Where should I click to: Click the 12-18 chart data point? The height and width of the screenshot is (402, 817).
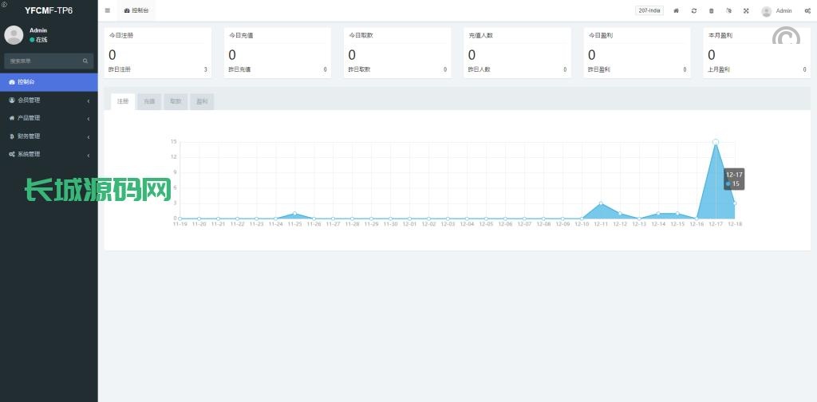point(735,203)
